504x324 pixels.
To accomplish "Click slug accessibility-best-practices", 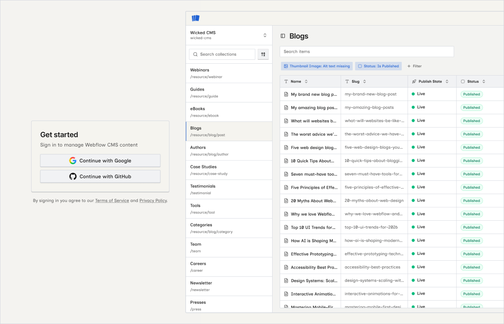I will coord(372,267).
